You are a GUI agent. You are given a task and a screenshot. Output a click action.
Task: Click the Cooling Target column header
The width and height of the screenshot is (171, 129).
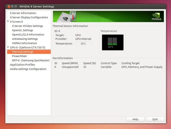click(130, 63)
